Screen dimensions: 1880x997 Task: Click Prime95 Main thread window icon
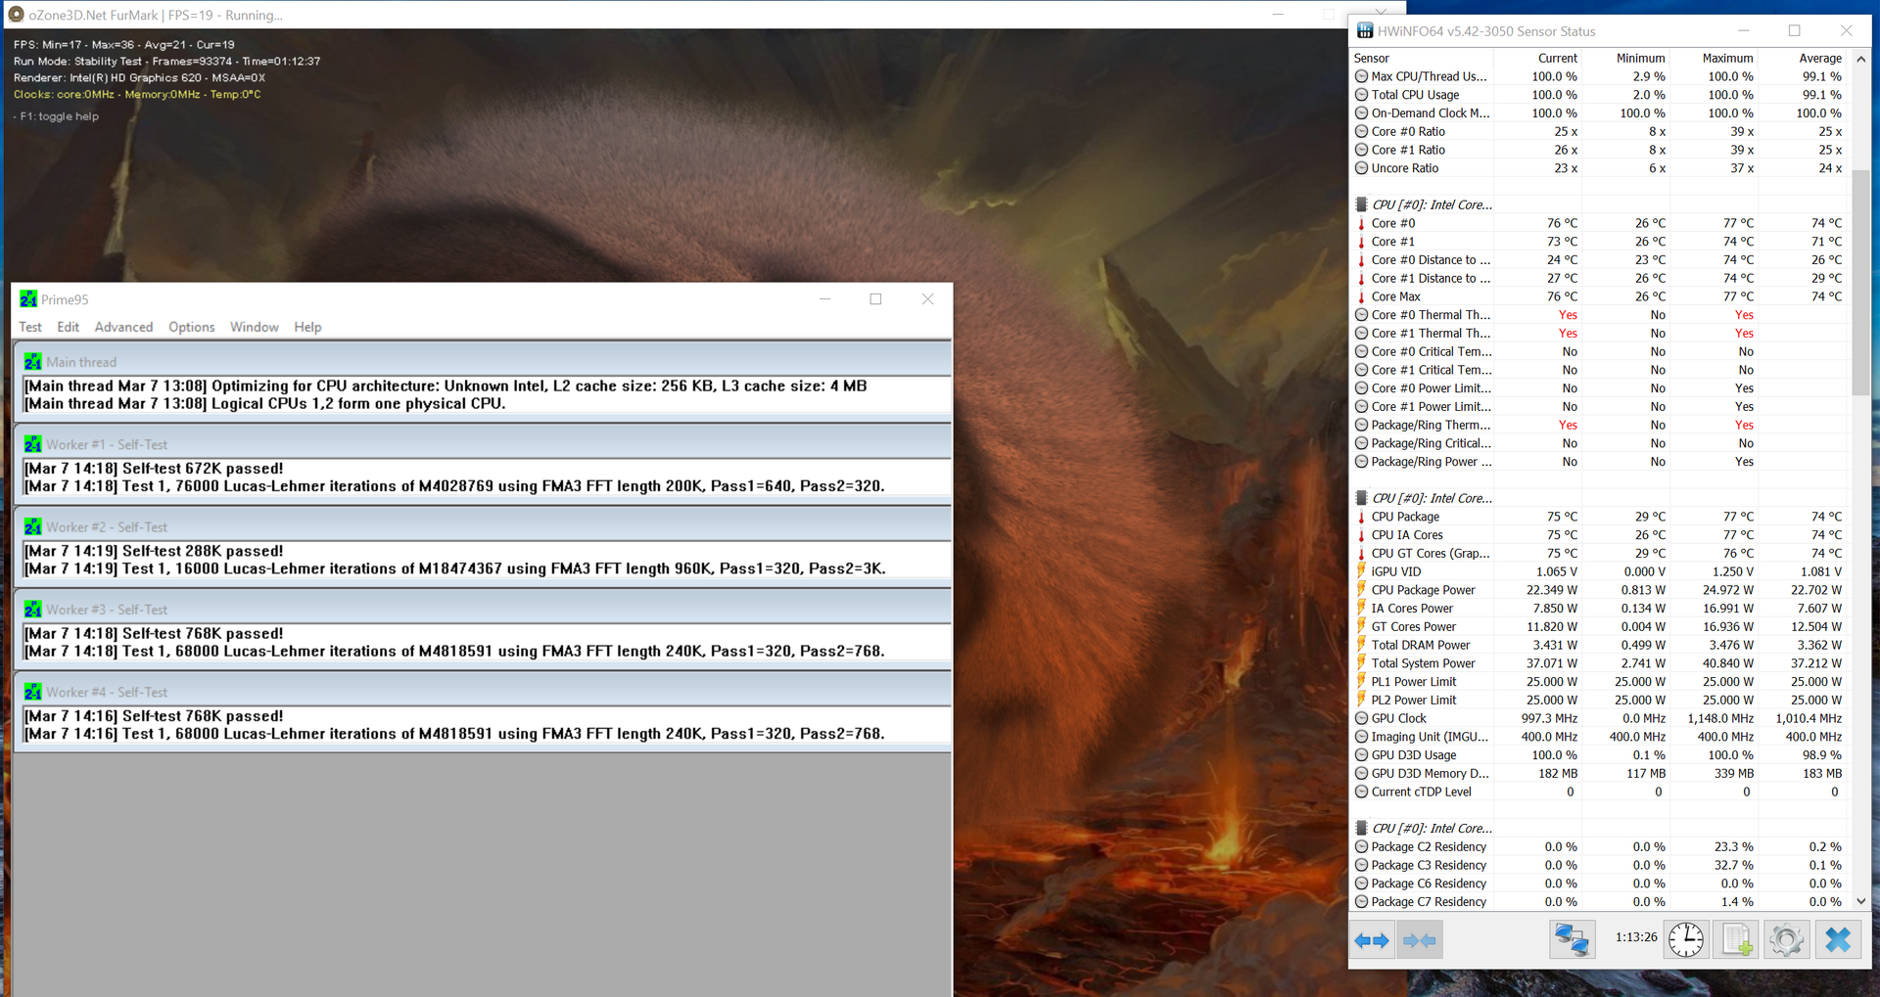click(33, 362)
